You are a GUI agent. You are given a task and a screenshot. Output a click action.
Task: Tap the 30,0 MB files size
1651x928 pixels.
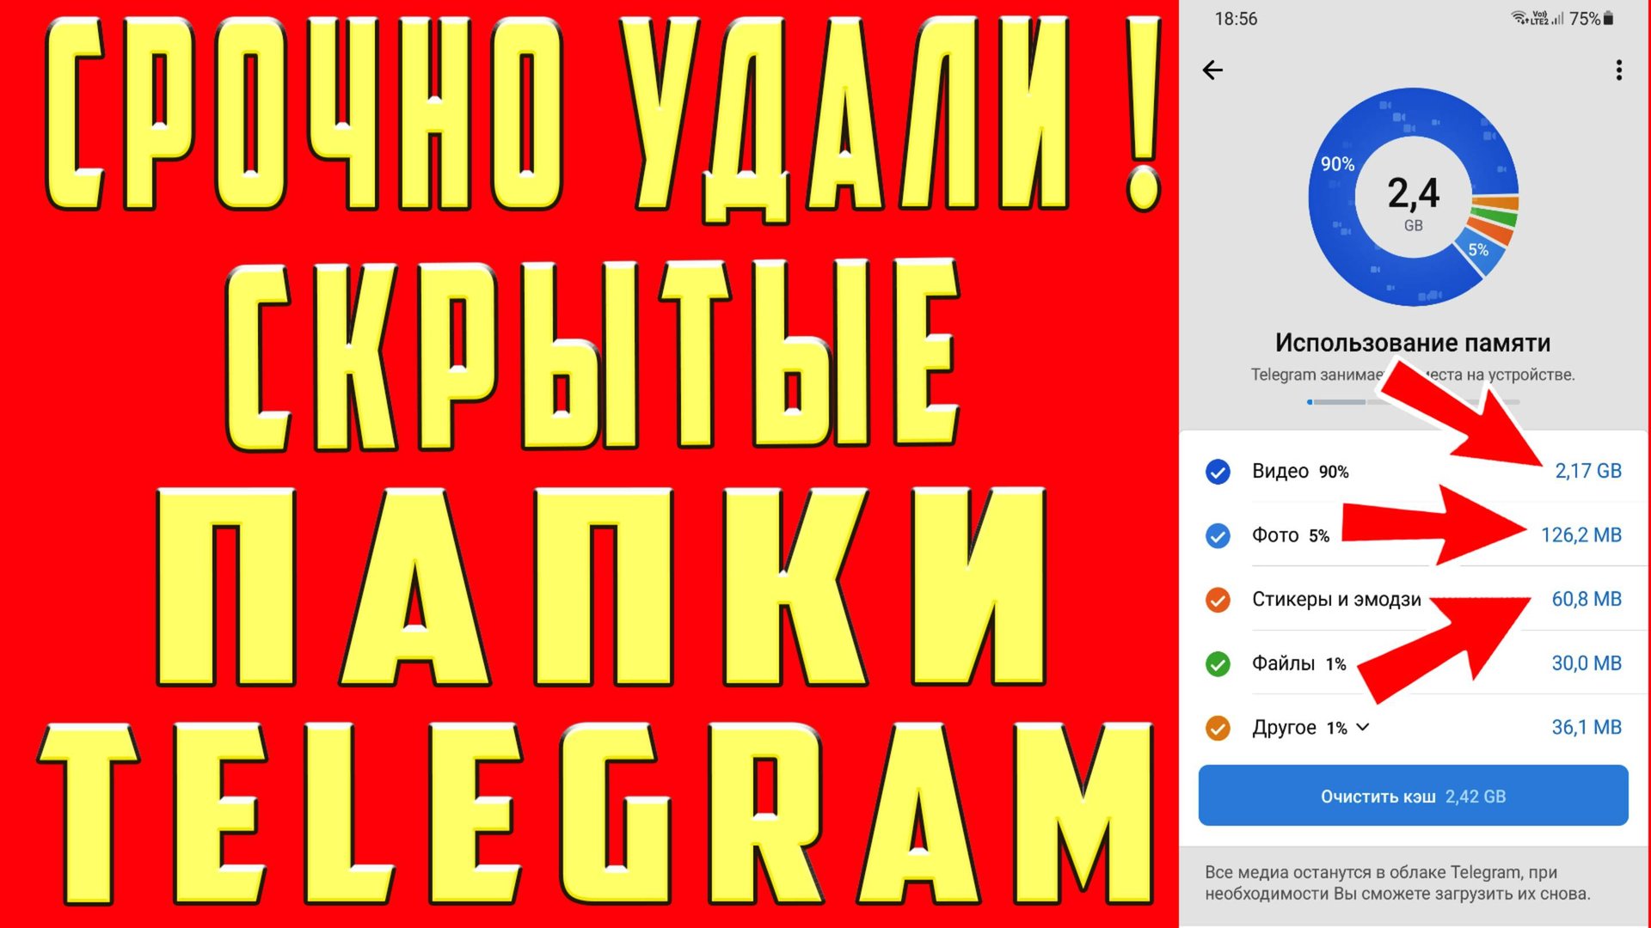click(x=1586, y=663)
